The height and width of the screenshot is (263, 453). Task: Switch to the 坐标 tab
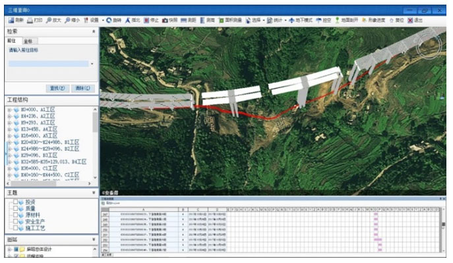(28, 42)
